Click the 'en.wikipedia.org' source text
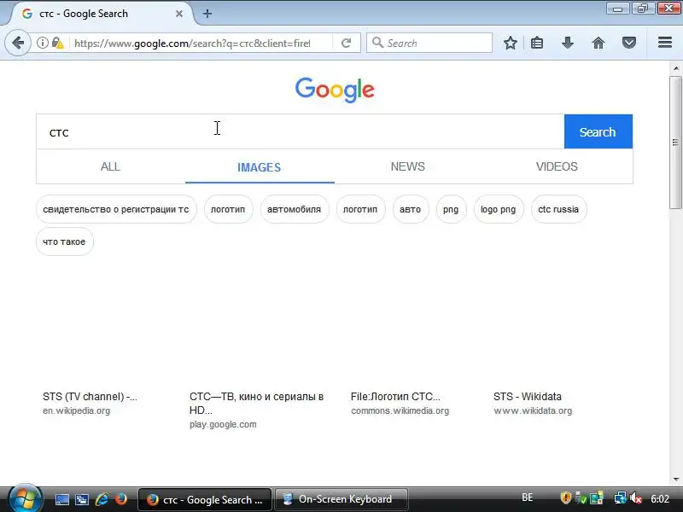This screenshot has width=683, height=512. coord(76,410)
